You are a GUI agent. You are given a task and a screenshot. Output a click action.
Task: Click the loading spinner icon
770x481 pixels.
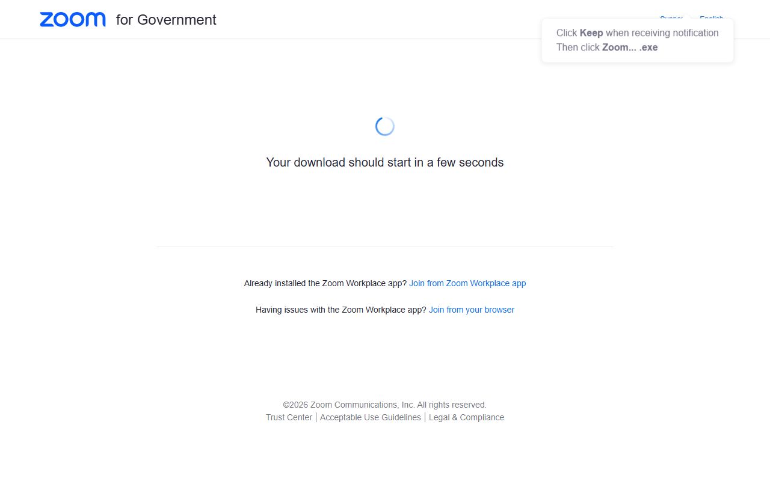(385, 126)
